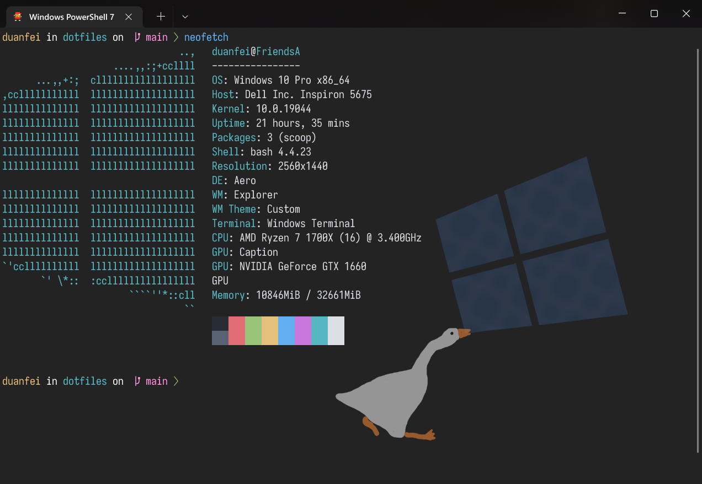This screenshot has height=484, width=702.
Task: Open a new terminal tab
Action: pos(161,17)
